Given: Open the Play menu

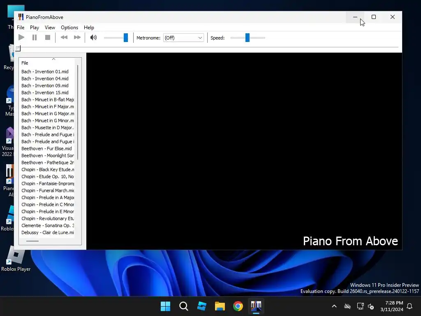Looking at the screenshot, I should pos(35,28).
